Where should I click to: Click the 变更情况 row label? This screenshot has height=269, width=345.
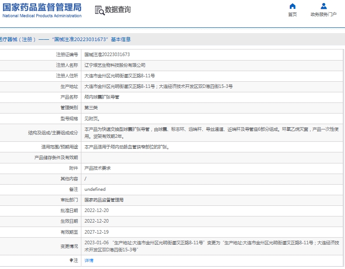coord(69,246)
